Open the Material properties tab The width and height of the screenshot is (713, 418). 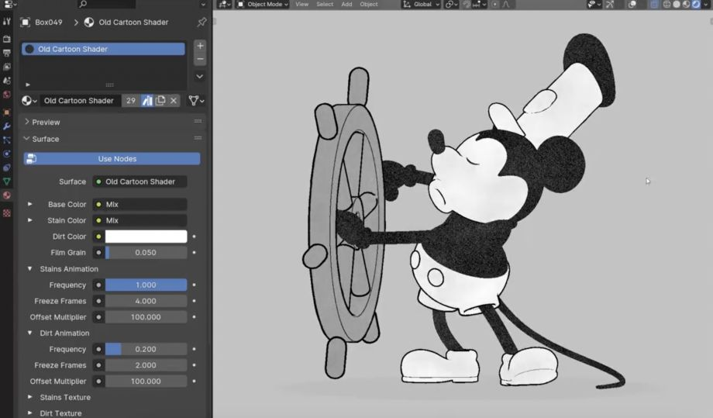(x=7, y=195)
